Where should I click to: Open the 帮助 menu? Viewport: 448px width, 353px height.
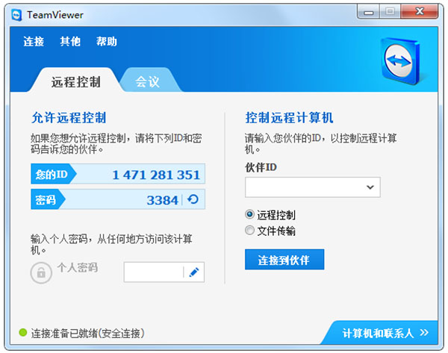pyautogui.click(x=107, y=41)
